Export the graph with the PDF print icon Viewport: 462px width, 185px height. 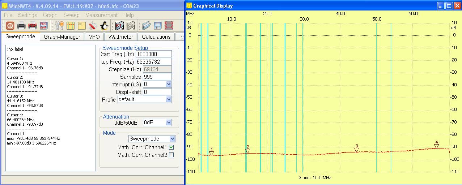tap(33, 26)
